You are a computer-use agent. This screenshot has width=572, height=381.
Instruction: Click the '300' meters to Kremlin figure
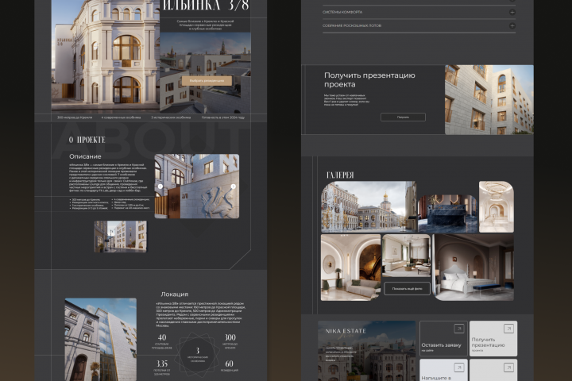click(x=230, y=337)
